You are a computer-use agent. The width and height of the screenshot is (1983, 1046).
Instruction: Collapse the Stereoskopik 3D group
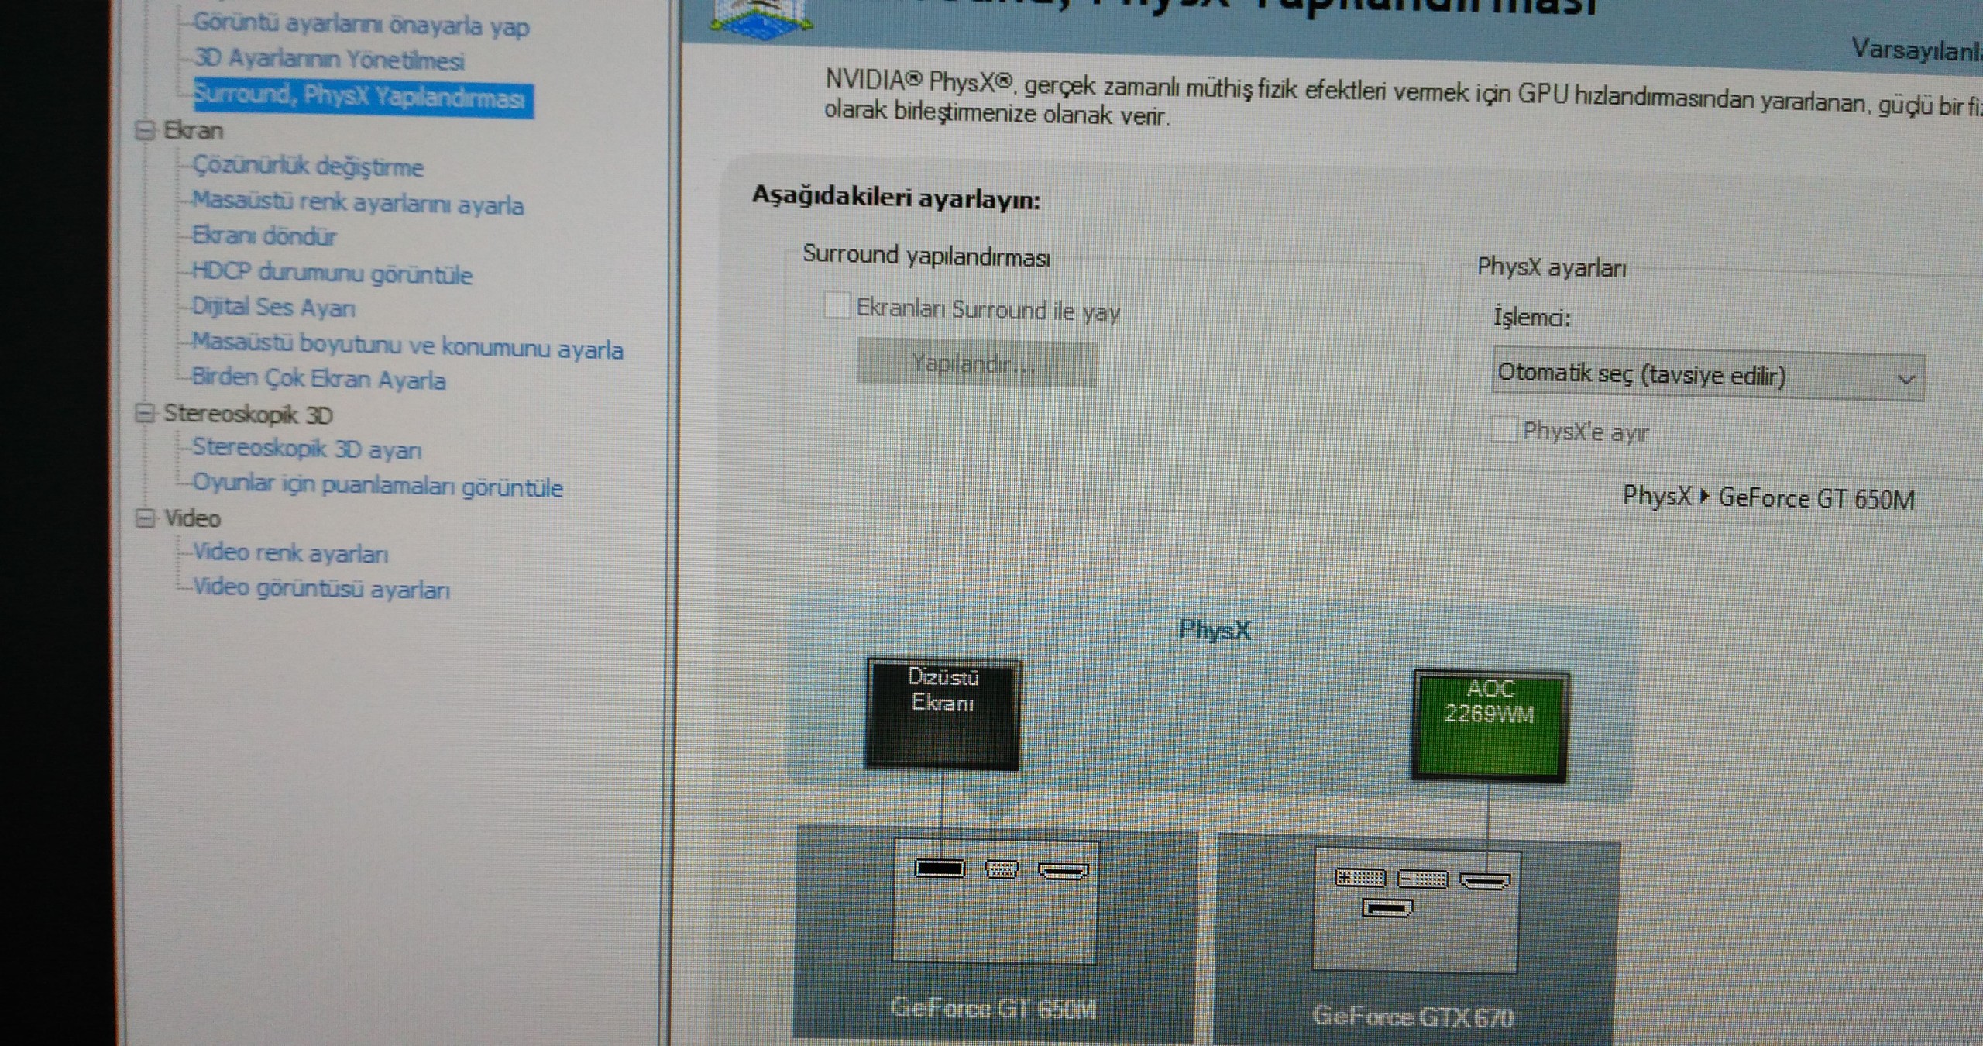[145, 413]
